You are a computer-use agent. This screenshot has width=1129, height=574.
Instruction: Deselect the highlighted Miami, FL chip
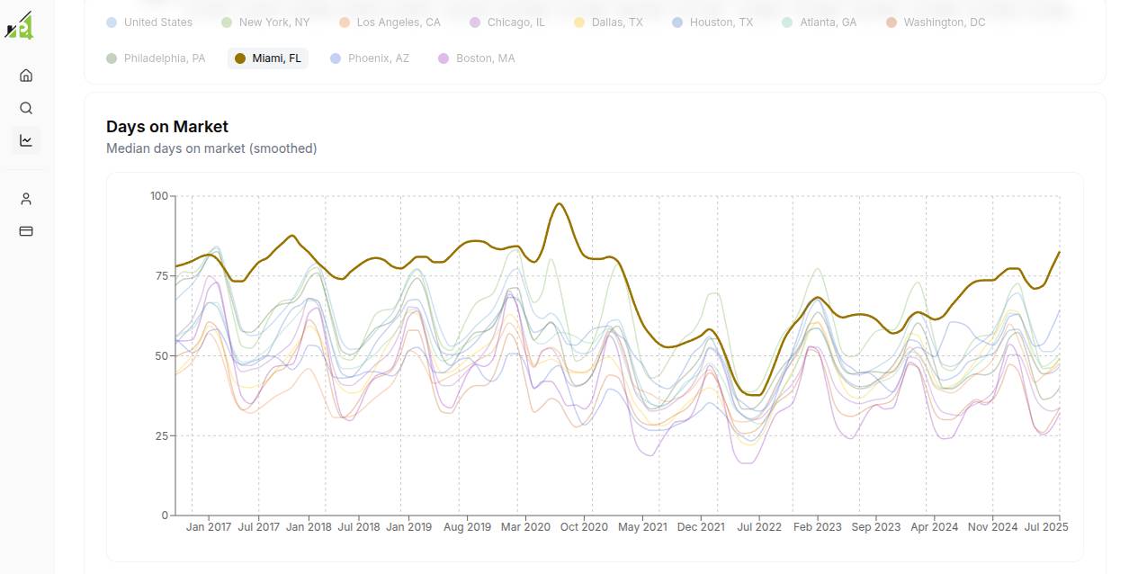pyautogui.click(x=268, y=58)
